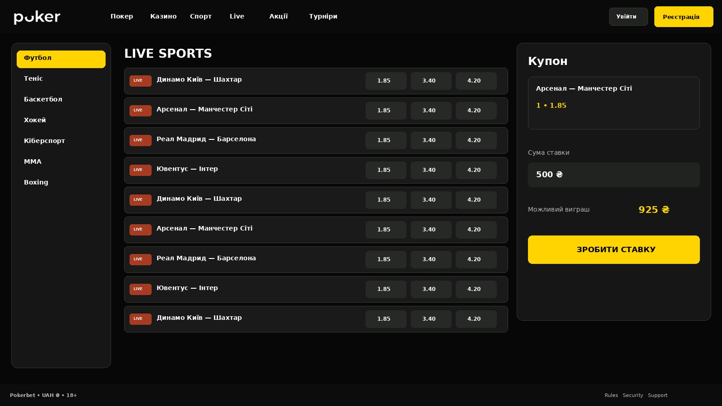The width and height of the screenshot is (722, 406).
Task: Click the 1 • 1.85 selection in the coupon
Action: point(551,106)
